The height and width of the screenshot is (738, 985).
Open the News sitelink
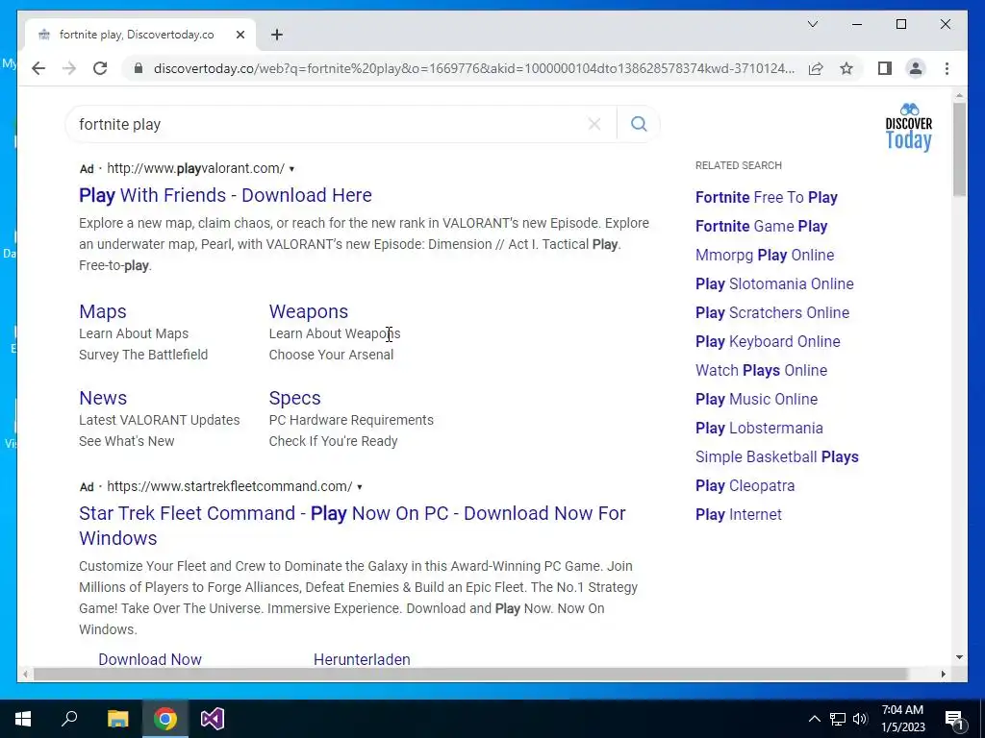tap(103, 398)
